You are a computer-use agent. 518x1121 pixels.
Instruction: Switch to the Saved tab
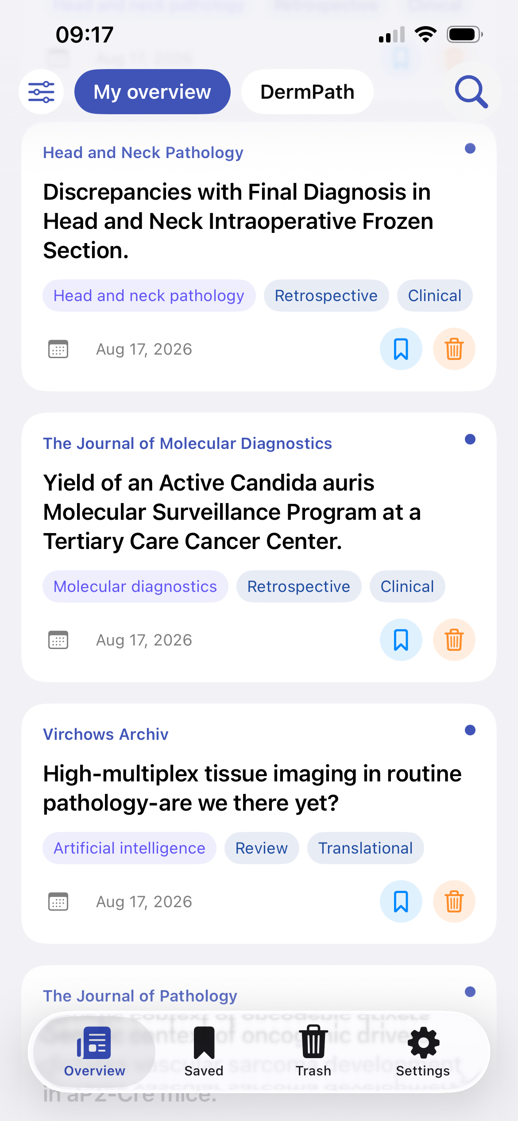(x=204, y=1051)
